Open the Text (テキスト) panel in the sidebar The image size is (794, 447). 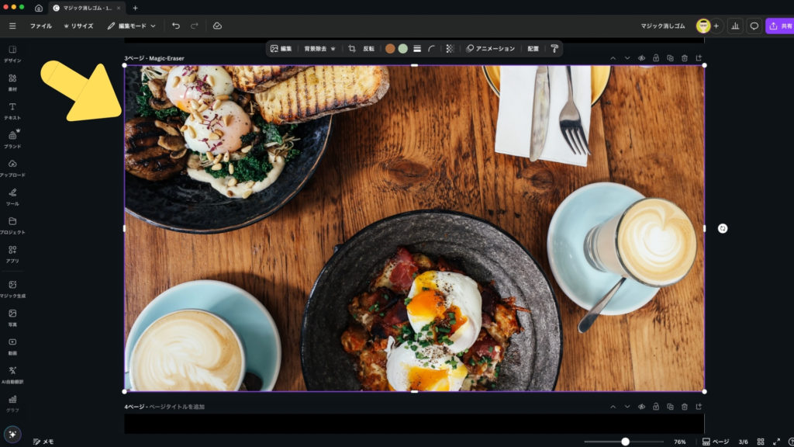click(12, 110)
